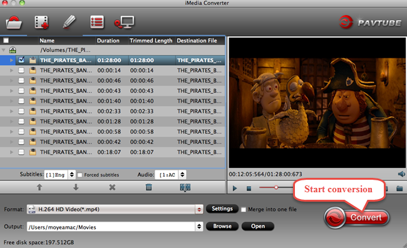Expand the 00:02:33 title row
The image size is (407, 248).
[11, 111]
